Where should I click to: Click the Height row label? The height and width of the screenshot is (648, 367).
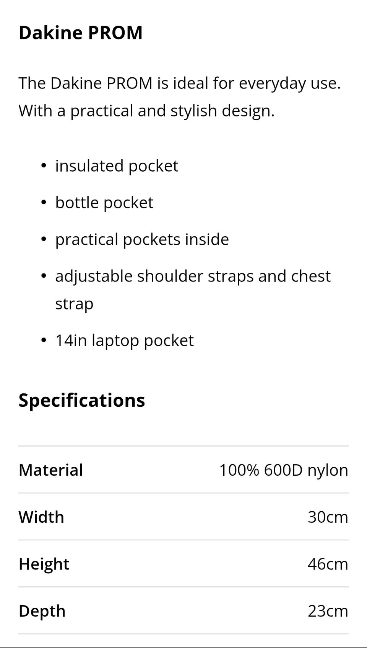coord(44,564)
